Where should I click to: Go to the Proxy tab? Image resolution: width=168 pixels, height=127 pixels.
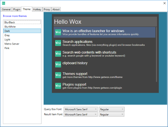(47, 9)
